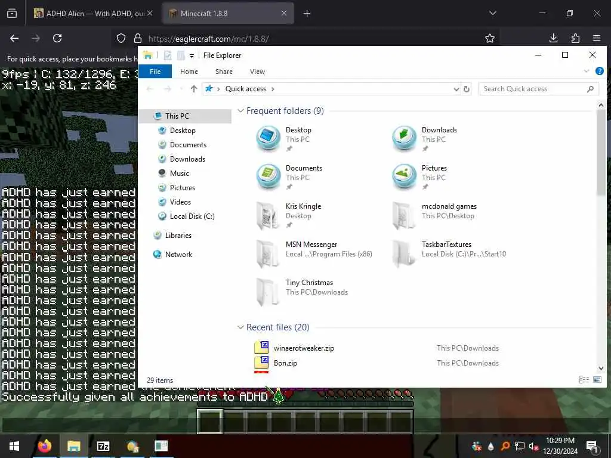Reload the Firefox page
The image size is (611, 458).
(x=57, y=38)
